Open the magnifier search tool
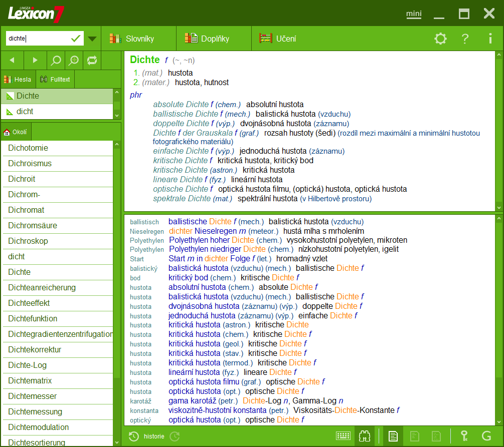The height and width of the screenshot is (447, 504). coord(56,60)
